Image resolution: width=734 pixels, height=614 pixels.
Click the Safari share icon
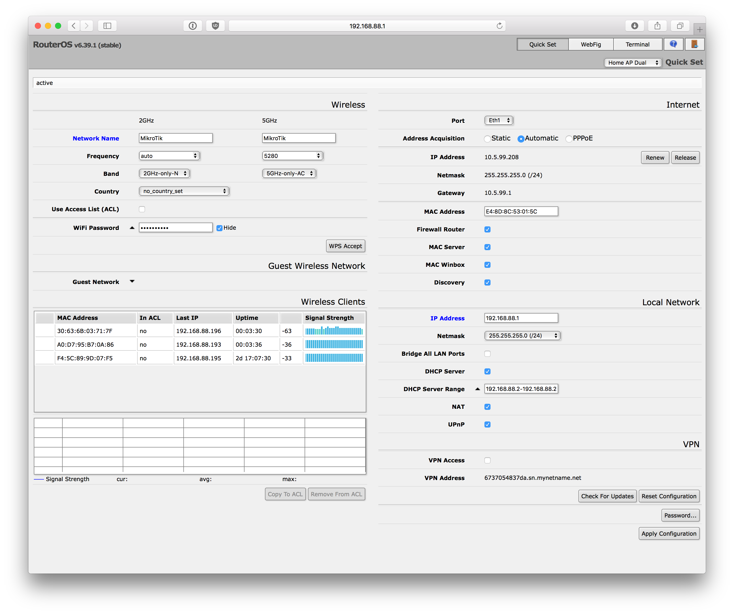click(657, 26)
